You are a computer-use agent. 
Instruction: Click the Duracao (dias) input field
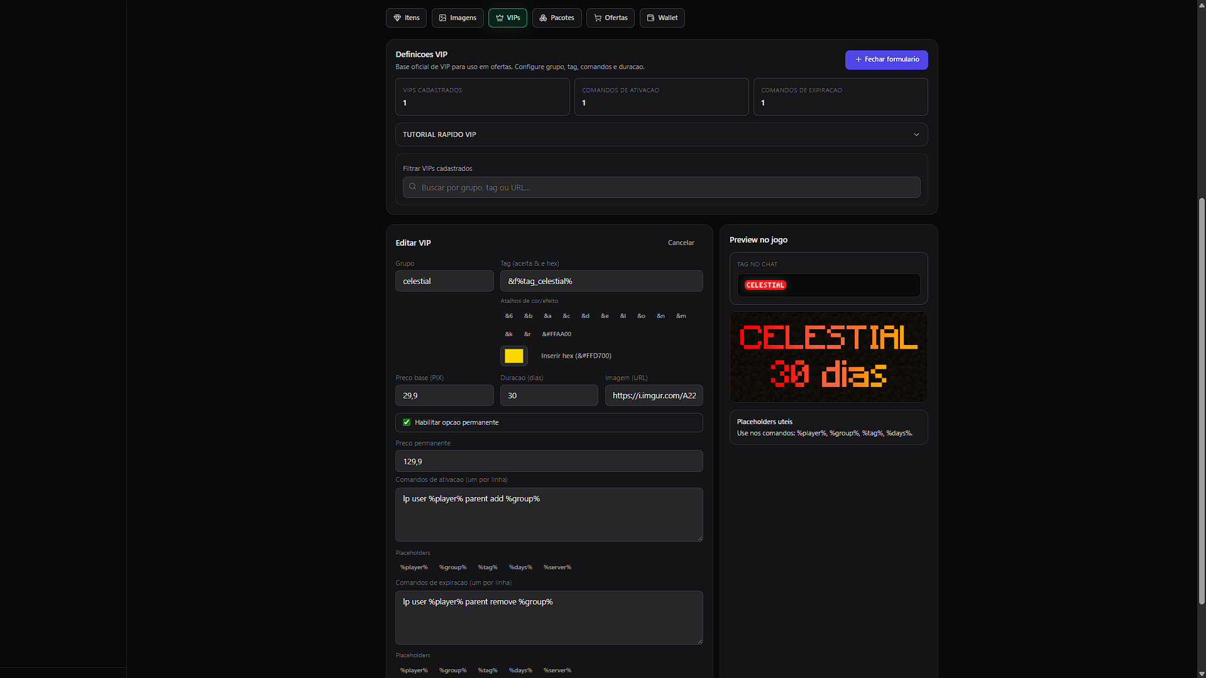[549, 396]
